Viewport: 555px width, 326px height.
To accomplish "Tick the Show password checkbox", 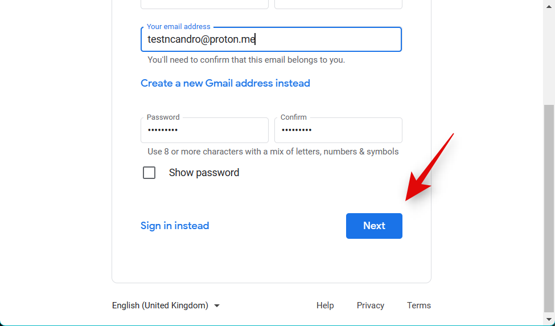I will [x=149, y=173].
